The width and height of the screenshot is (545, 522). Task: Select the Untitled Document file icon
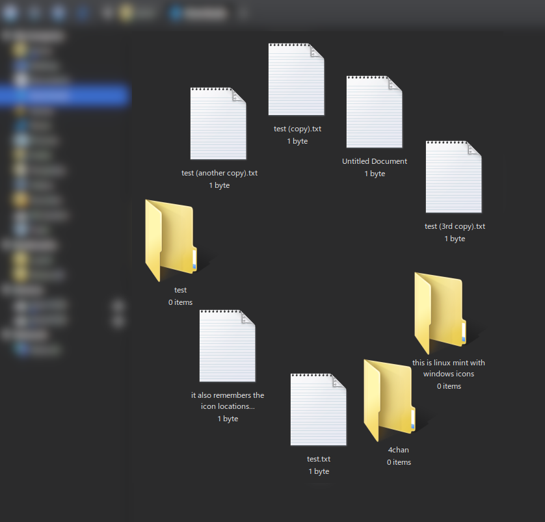tap(375, 111)
